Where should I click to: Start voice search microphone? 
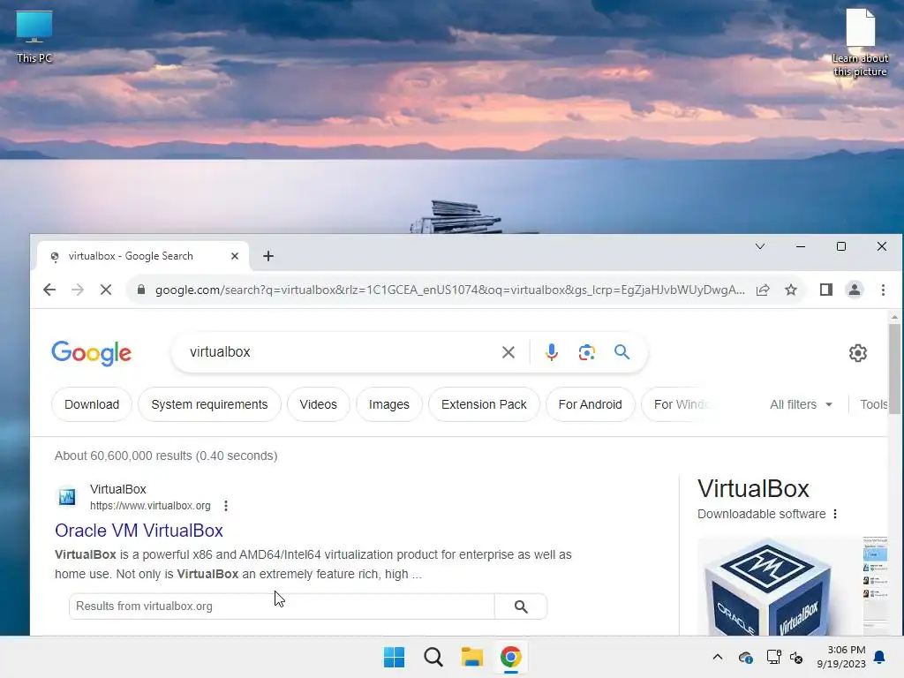551,352
